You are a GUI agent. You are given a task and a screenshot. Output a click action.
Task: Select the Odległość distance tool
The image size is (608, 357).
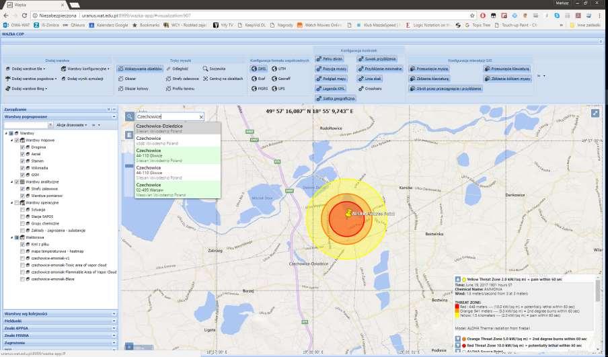[178, 69]
